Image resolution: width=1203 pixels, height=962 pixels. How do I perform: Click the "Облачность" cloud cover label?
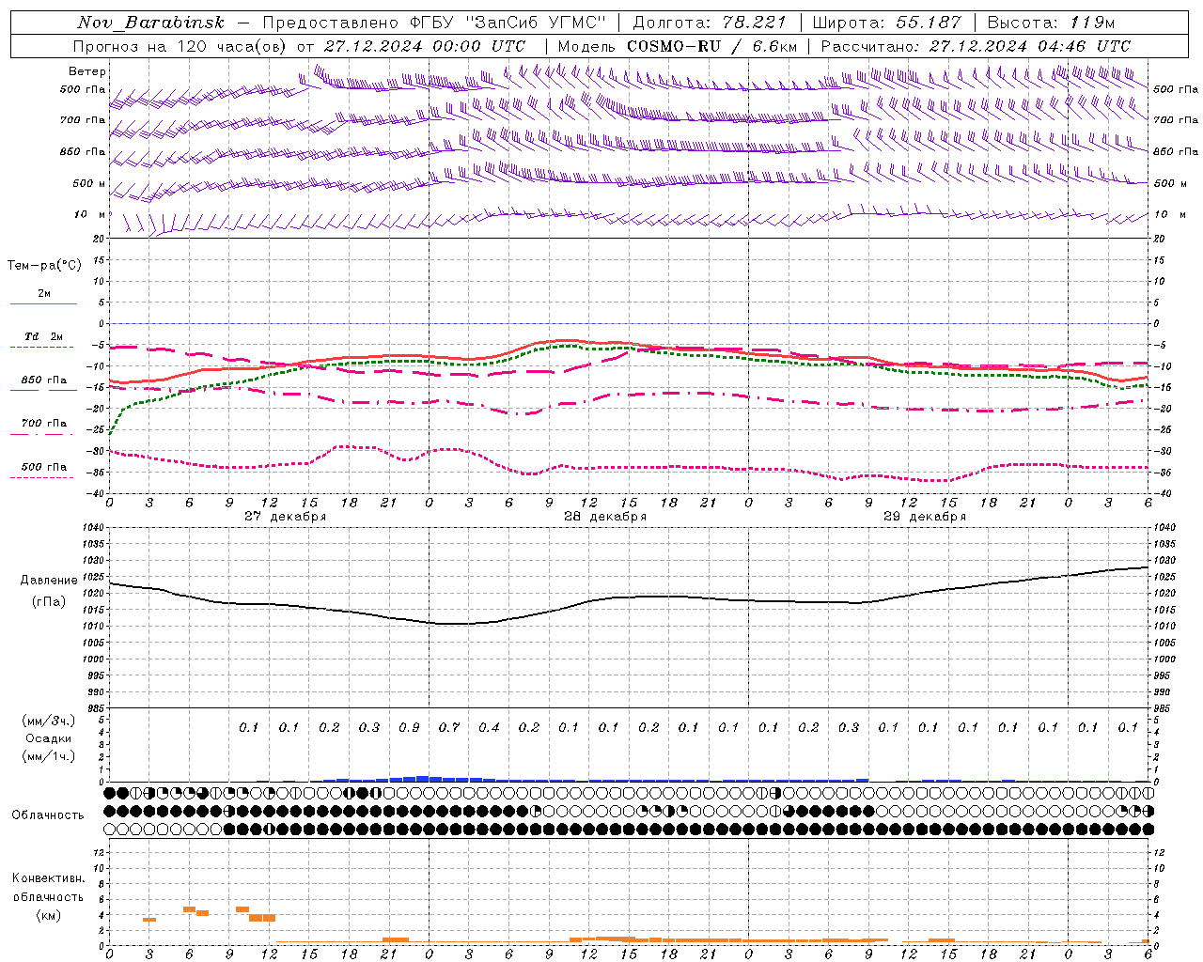point(48,815)
